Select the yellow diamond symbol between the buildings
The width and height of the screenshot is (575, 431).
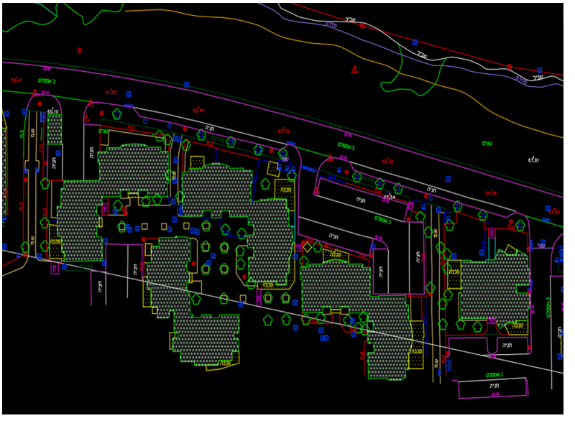[x=308, y=247]
